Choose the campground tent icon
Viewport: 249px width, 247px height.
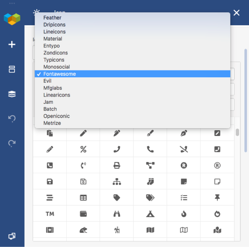tap(150, 214)
